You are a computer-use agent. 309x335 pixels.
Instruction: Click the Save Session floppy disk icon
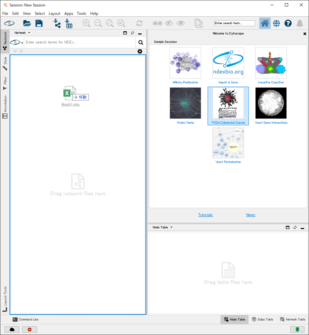point(39,23)
